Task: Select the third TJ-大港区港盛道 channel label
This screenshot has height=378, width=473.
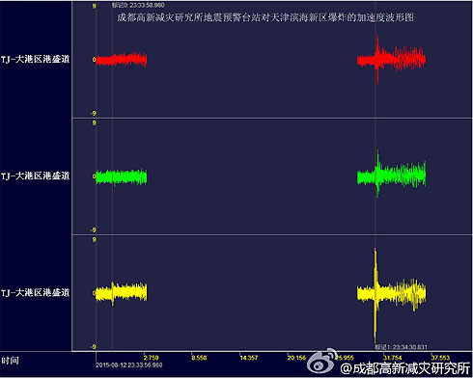Action: tap(35, 292)
